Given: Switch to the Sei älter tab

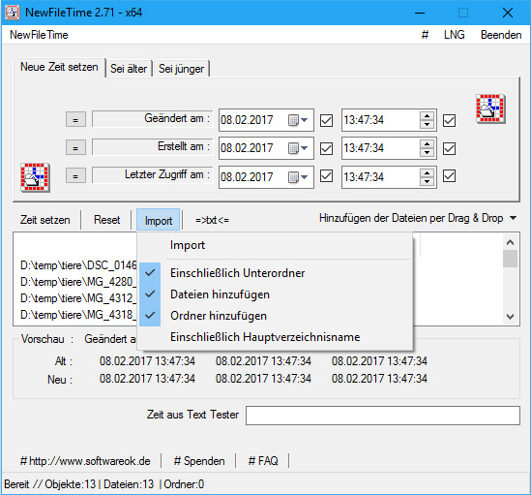Looking at the screenshot, I should (129, 69).
